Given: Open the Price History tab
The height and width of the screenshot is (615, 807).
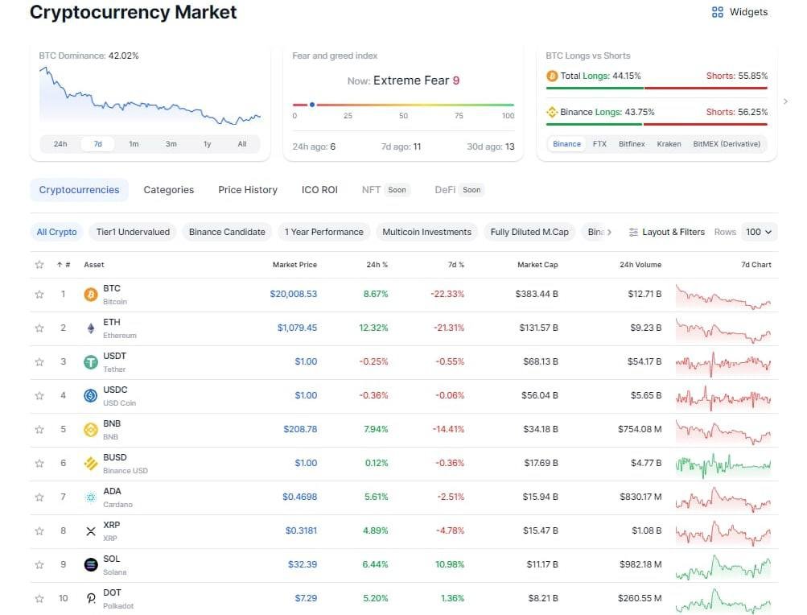Looking at the screenshot, I should [x=248, y=190].
